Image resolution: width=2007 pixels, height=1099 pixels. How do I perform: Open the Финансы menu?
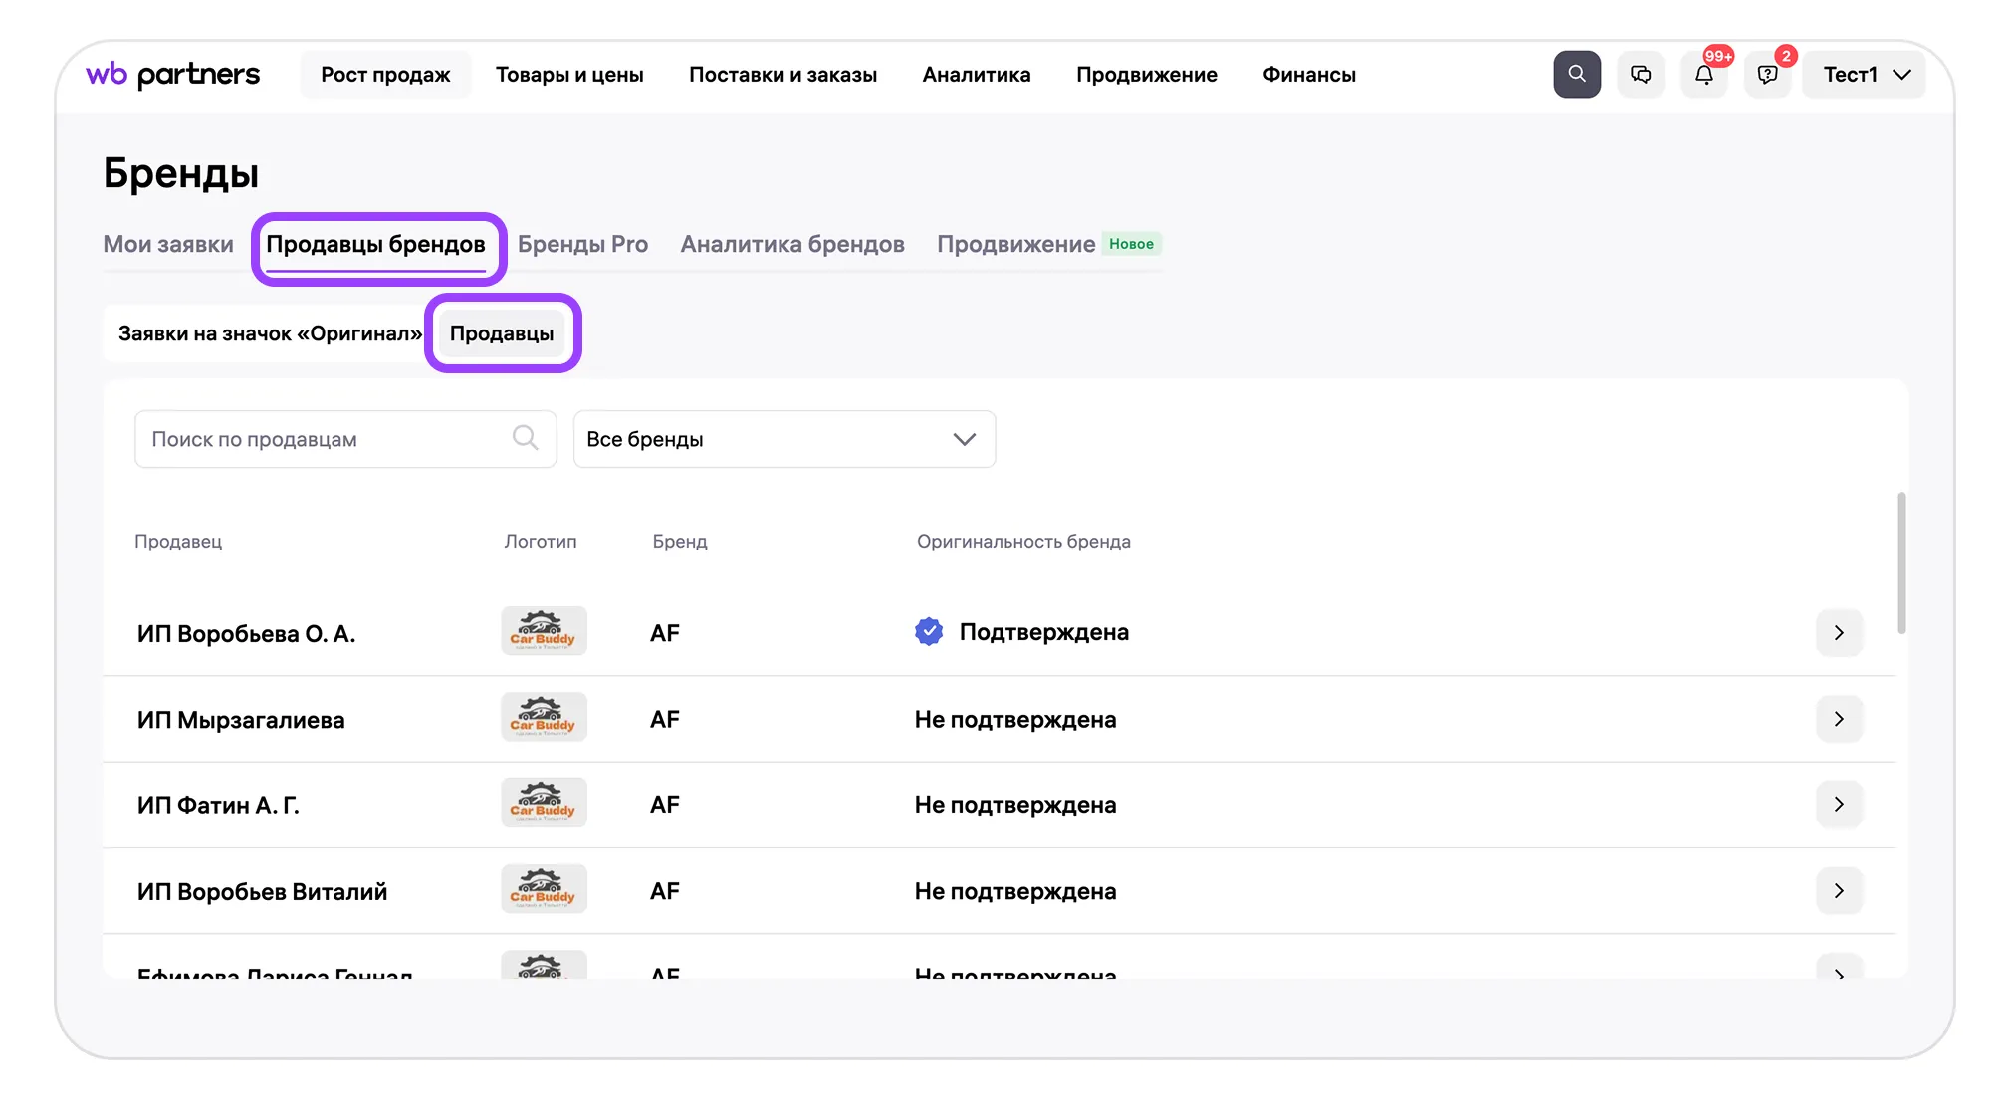[x=1309, y=75]
